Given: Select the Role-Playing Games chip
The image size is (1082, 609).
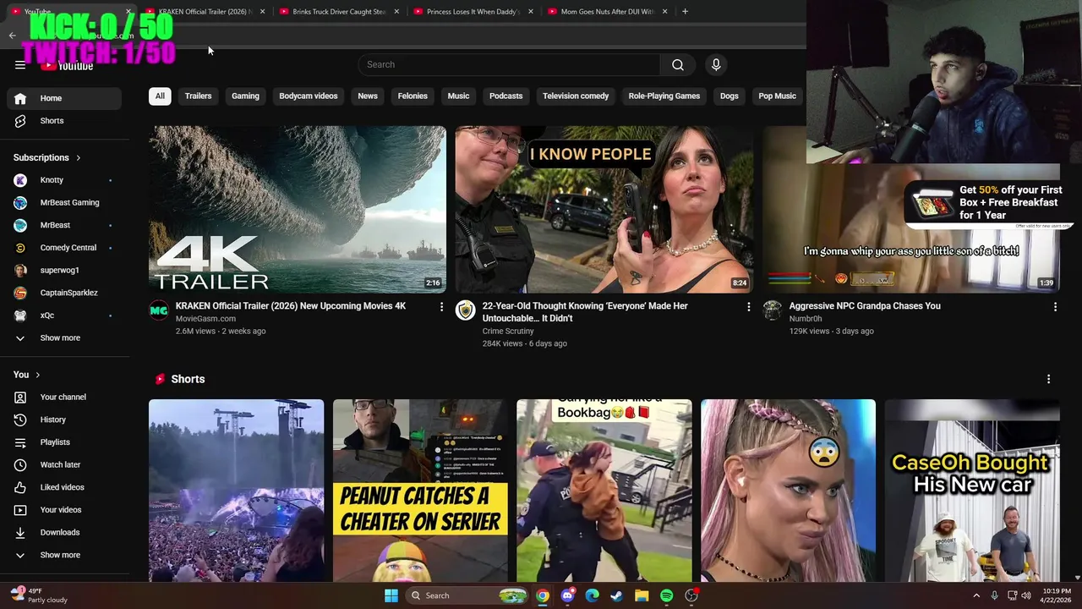Looking at the screenshot, I should [664, 96].
